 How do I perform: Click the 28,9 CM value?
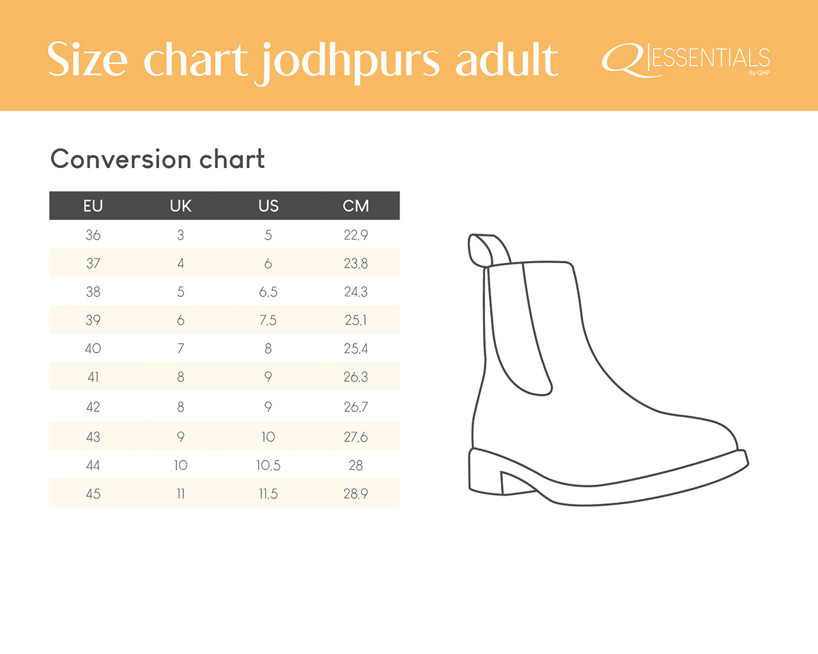coord(356,494)
